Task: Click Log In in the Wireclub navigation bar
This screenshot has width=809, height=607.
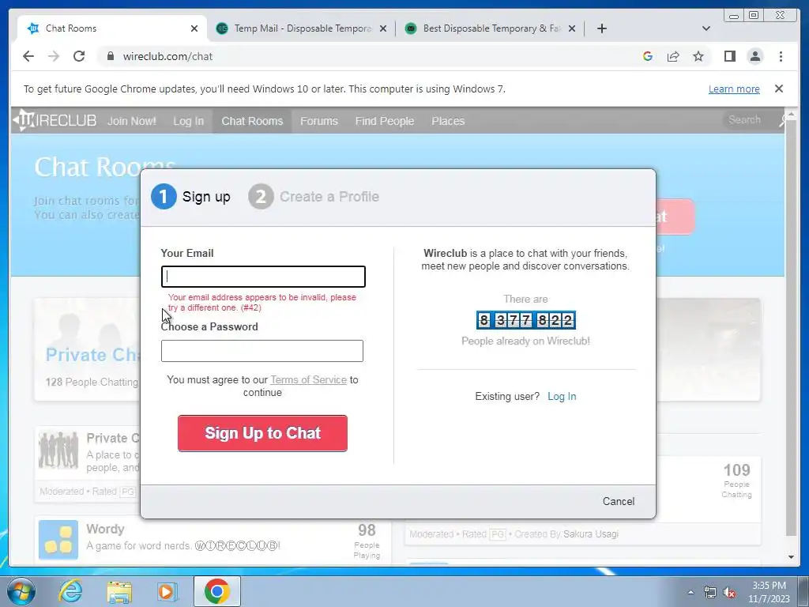Action: click(188, 121)
